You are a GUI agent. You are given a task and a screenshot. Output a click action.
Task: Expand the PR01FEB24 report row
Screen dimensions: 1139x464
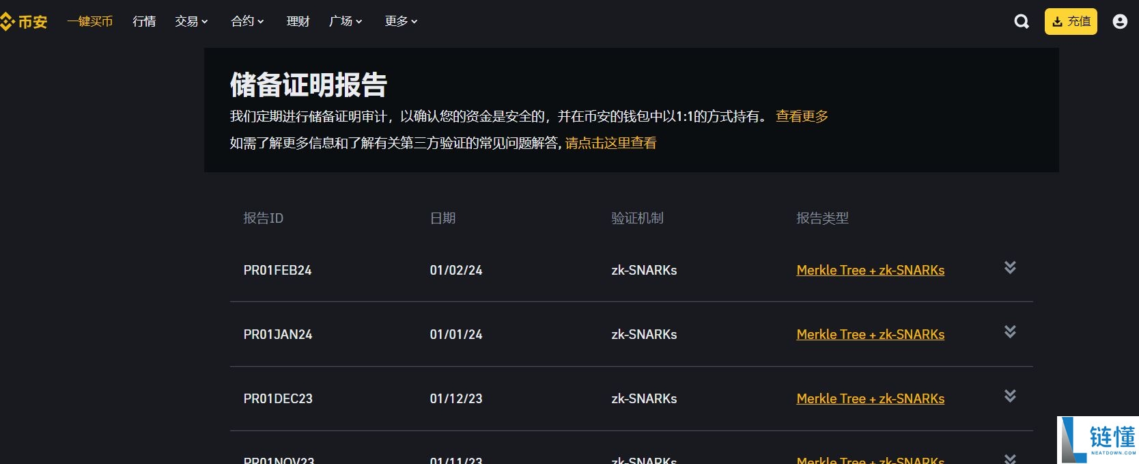coord(1010,267)
